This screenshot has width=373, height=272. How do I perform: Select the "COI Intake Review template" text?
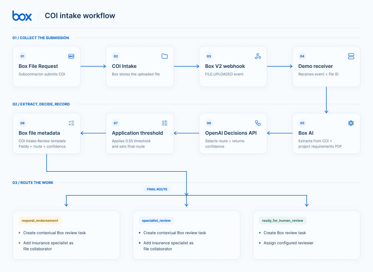(42, 141)
